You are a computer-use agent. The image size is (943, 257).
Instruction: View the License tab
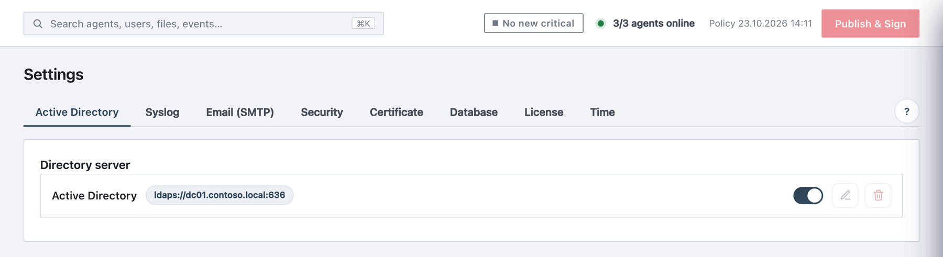[x=544, y=112]
